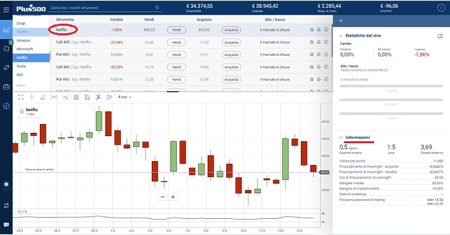Screen dimensions: 450x235
Task: Set alert bell on Put 490 row
Action: (x=319, y=79)
